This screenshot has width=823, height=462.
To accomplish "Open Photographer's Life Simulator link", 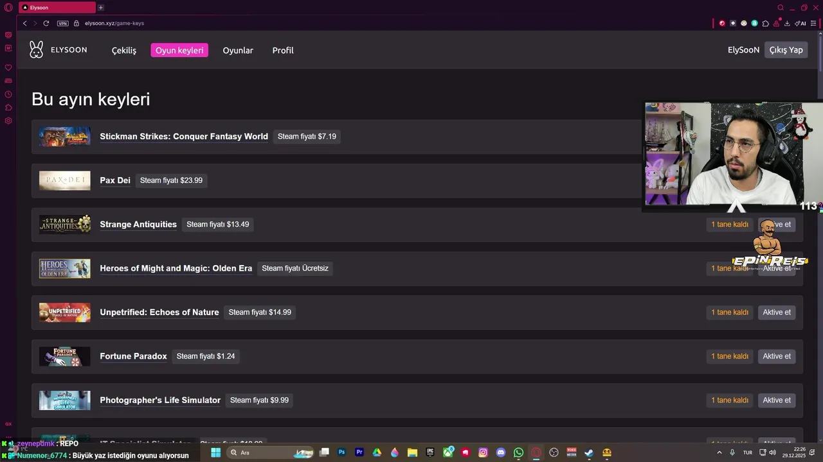I will pos(160,400).
